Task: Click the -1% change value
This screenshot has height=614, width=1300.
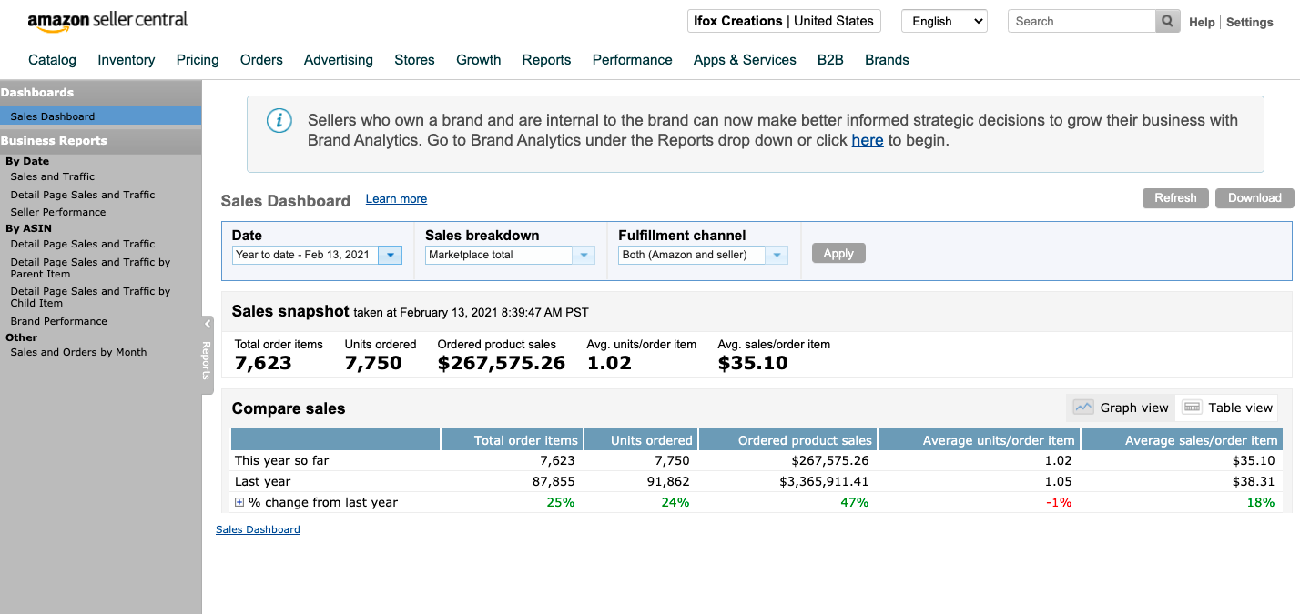Action: click(1058, 502)
